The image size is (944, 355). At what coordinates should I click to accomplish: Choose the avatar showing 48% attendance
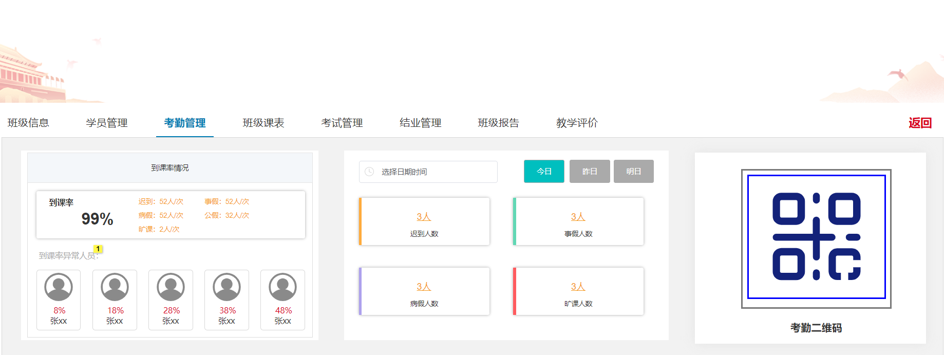click(x=282, y=287)
